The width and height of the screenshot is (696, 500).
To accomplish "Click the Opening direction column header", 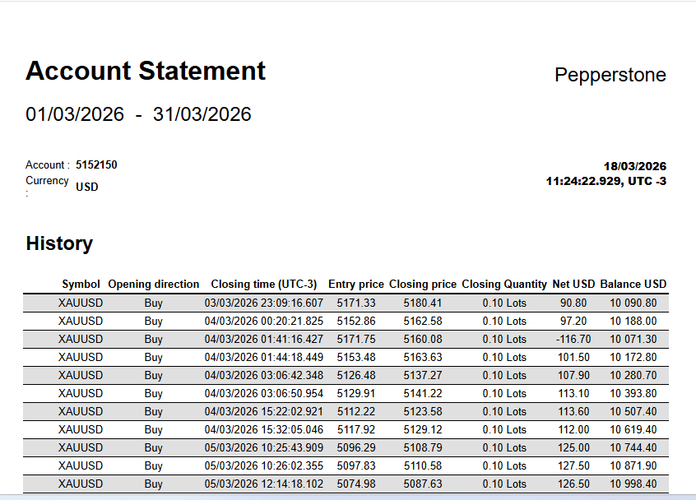I will 154,284.
